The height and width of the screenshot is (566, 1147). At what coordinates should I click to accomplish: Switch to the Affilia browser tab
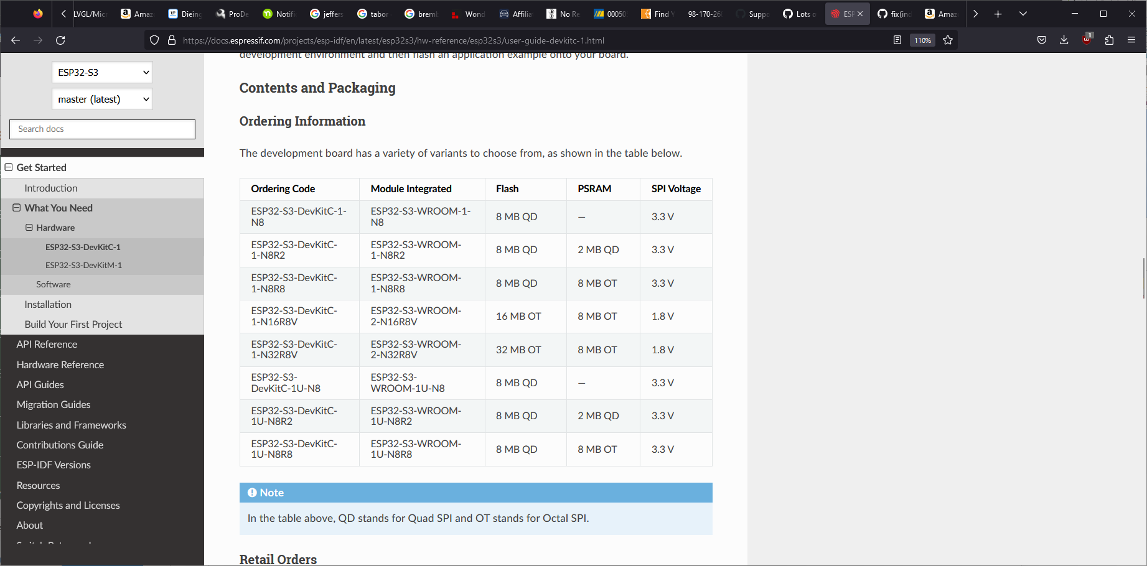(517, 14)
